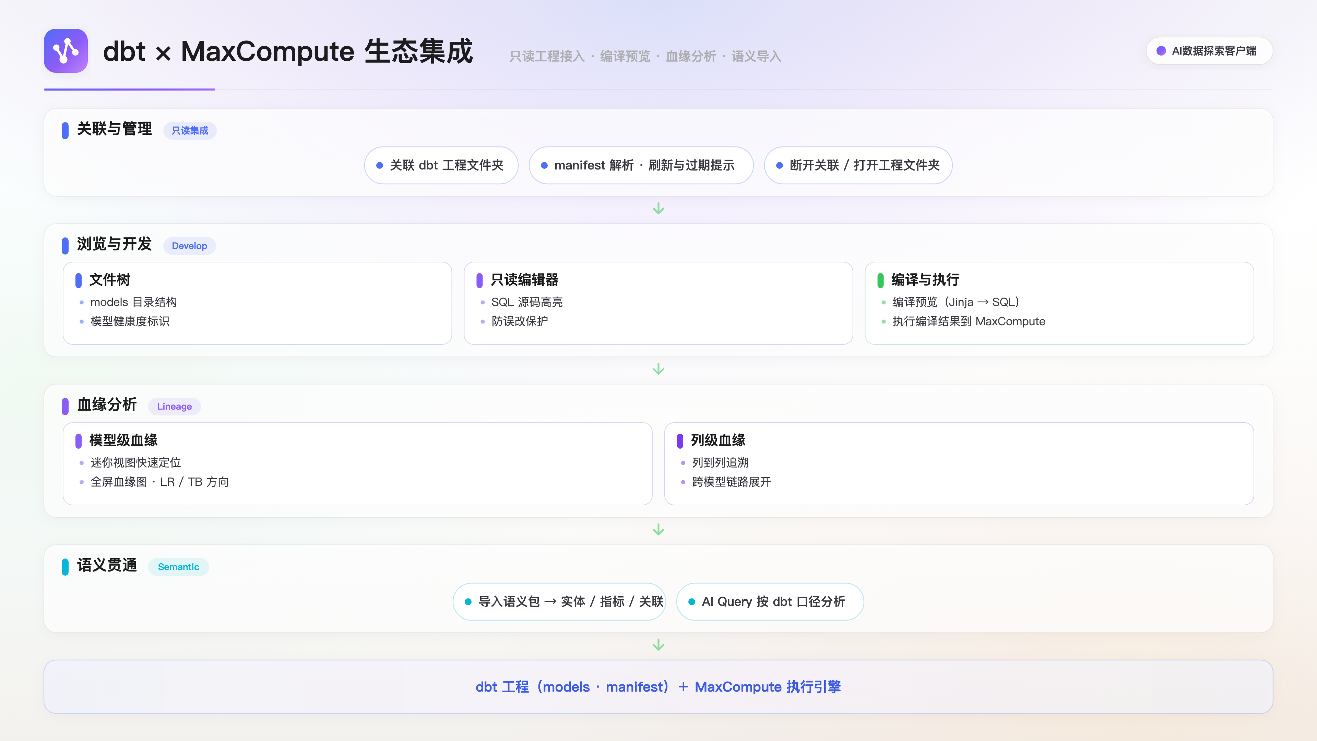1317x741 pixels.
Task: Click the SQL 源码高亮 item
Action: [527, 302]
